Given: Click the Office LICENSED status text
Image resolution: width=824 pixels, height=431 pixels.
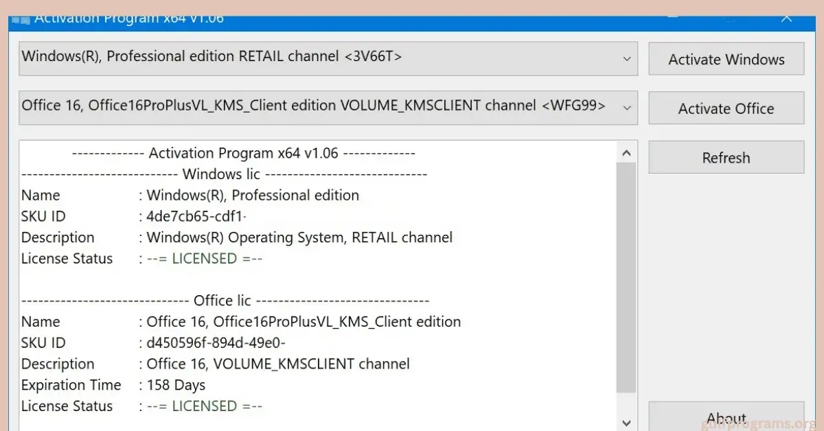Looking at the screenshot, I should pyautogui.click(x=205, y=406).
